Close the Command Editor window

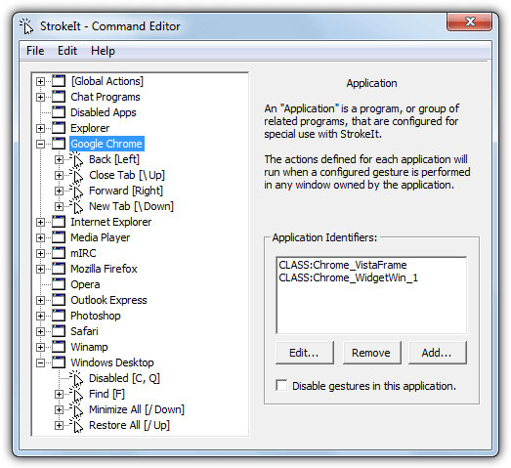pos(469,22)
